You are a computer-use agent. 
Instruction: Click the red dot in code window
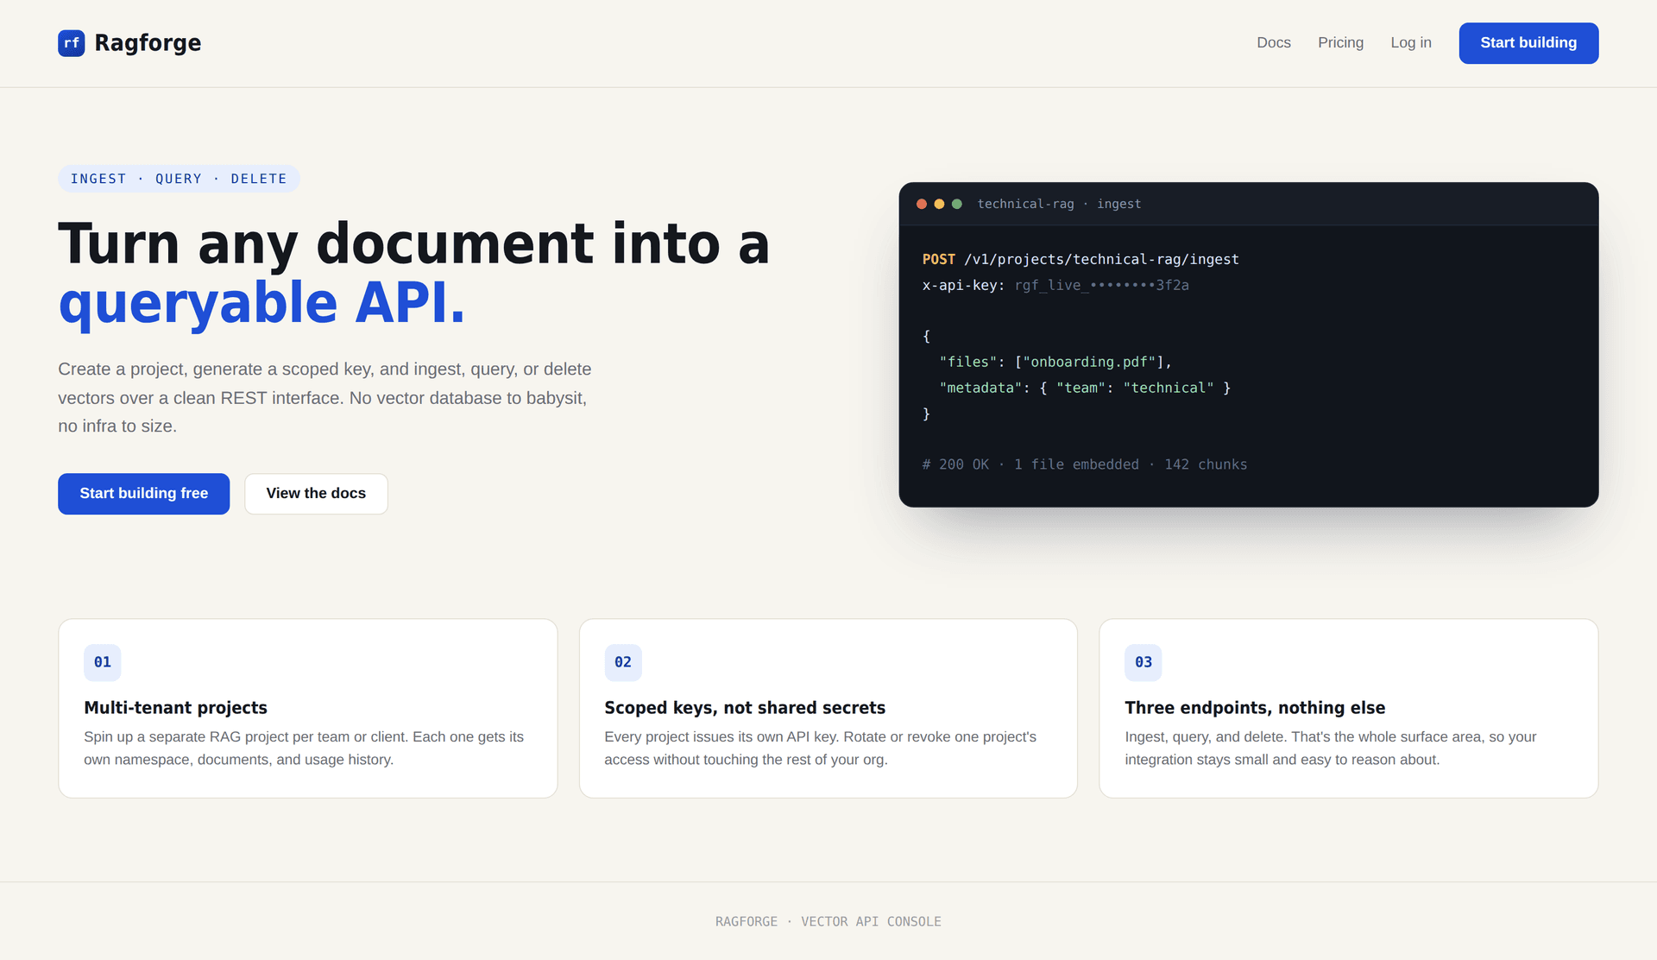[922, 204]
